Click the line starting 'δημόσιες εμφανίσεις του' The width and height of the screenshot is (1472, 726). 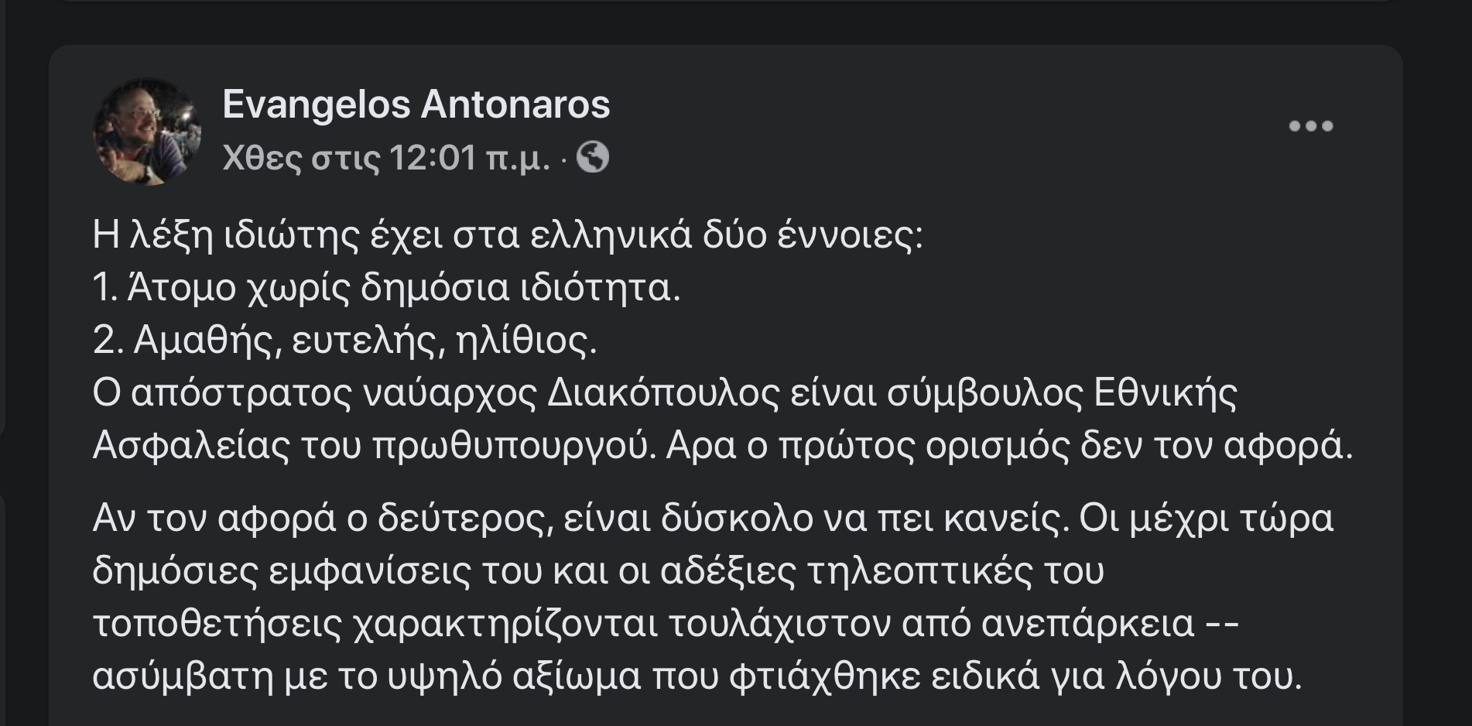click(597, 571)
